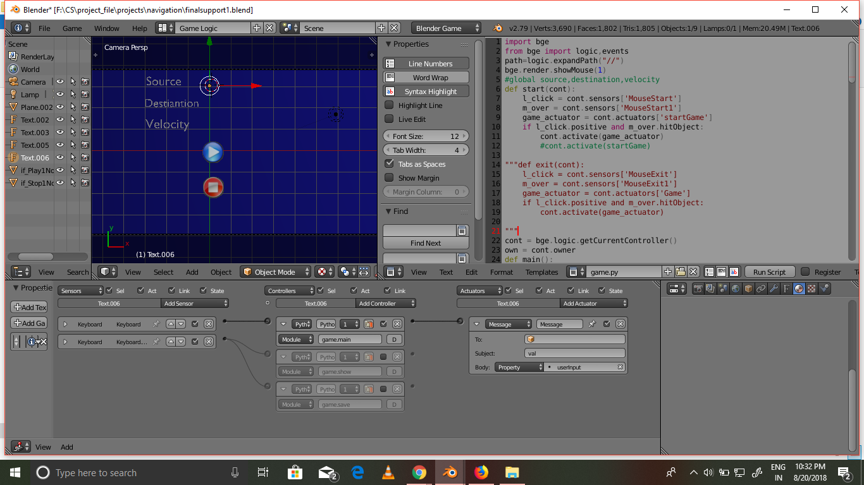
Task: Click the Blender logo in info header
Action: click(498, 28)
